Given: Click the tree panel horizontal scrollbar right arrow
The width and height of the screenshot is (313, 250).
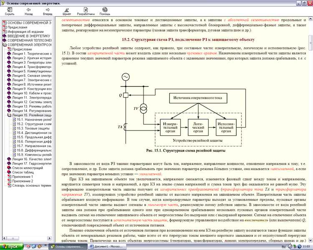Looking at the screenshot, I should coord(50,239).
